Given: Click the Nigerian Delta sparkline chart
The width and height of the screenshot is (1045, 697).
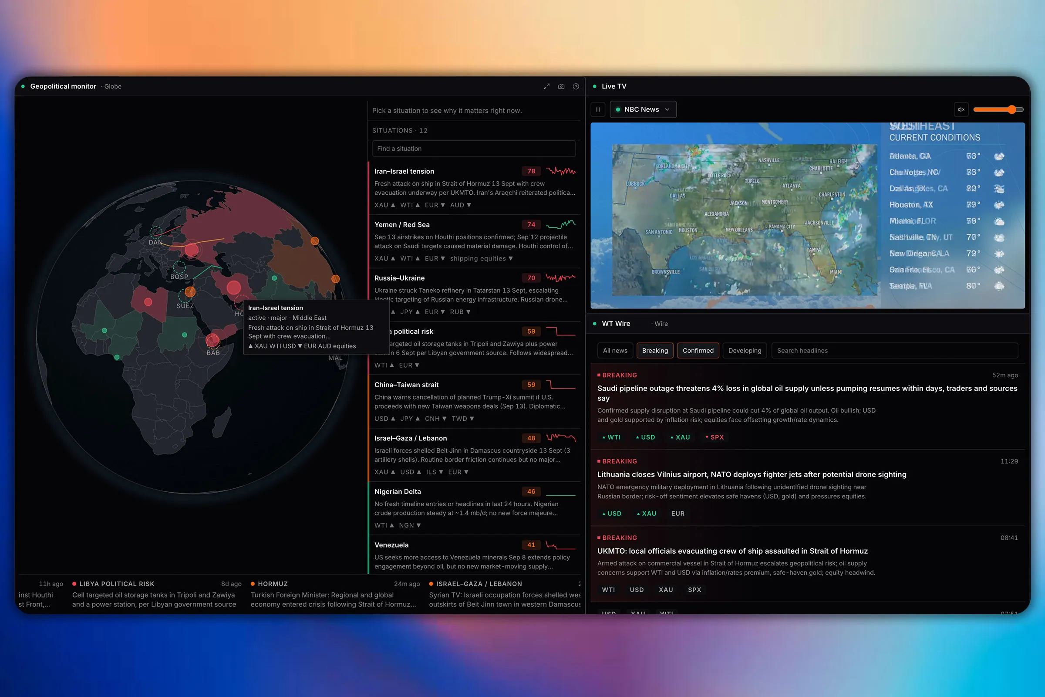Looking at the screenshot, I should point(561,494).
